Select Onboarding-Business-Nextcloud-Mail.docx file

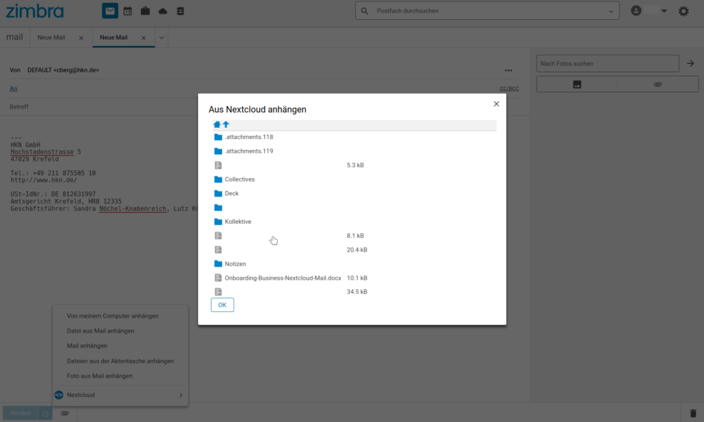(x=283, y=278)
